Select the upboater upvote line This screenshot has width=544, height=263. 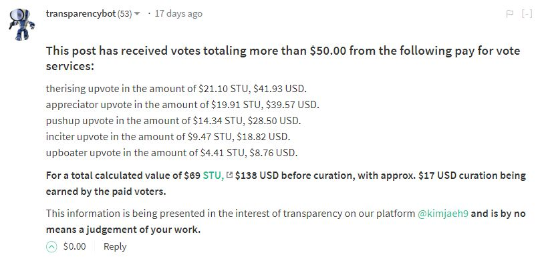click(x=172, y=153)
